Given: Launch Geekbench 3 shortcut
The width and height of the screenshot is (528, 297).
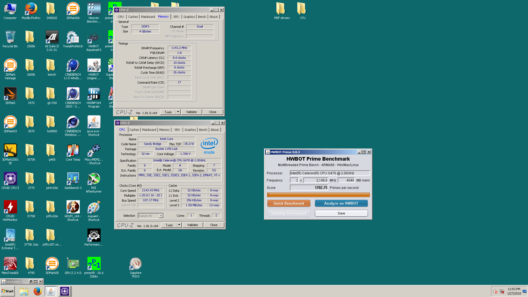Looking at the screenshot, I should coord(73,181).
